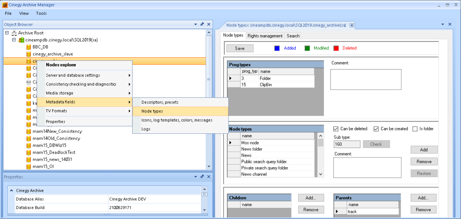Enable the Is folder checkbox
This screenshot has height=219, width=461.
[415, 129]
